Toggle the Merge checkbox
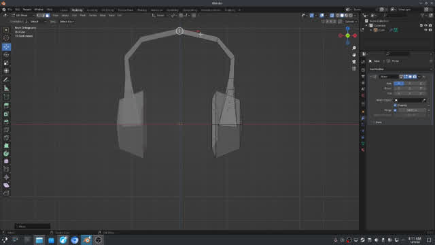Image resolution: width=435 pixels, height=245 pixels. 395,110
